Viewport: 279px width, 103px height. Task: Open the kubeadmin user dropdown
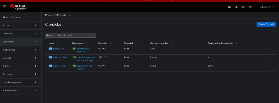266,7
